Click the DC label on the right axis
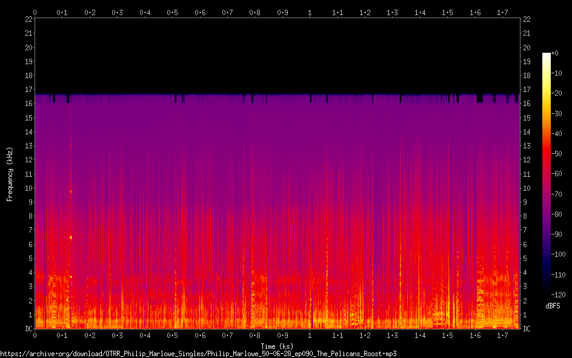Viewport: 572px width, 358px height. 527,329
